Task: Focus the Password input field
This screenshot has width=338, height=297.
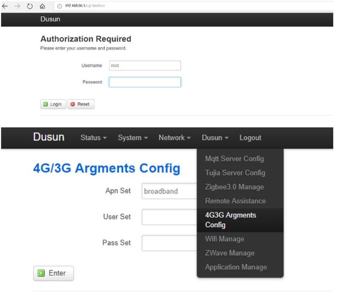Action: 145,82
